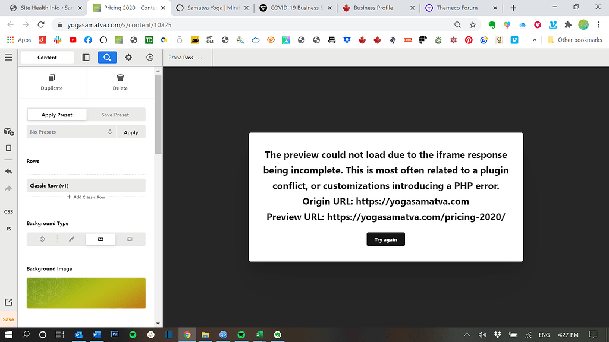Open the builder settings gear

pyautogui.click(x=128, y=58)
